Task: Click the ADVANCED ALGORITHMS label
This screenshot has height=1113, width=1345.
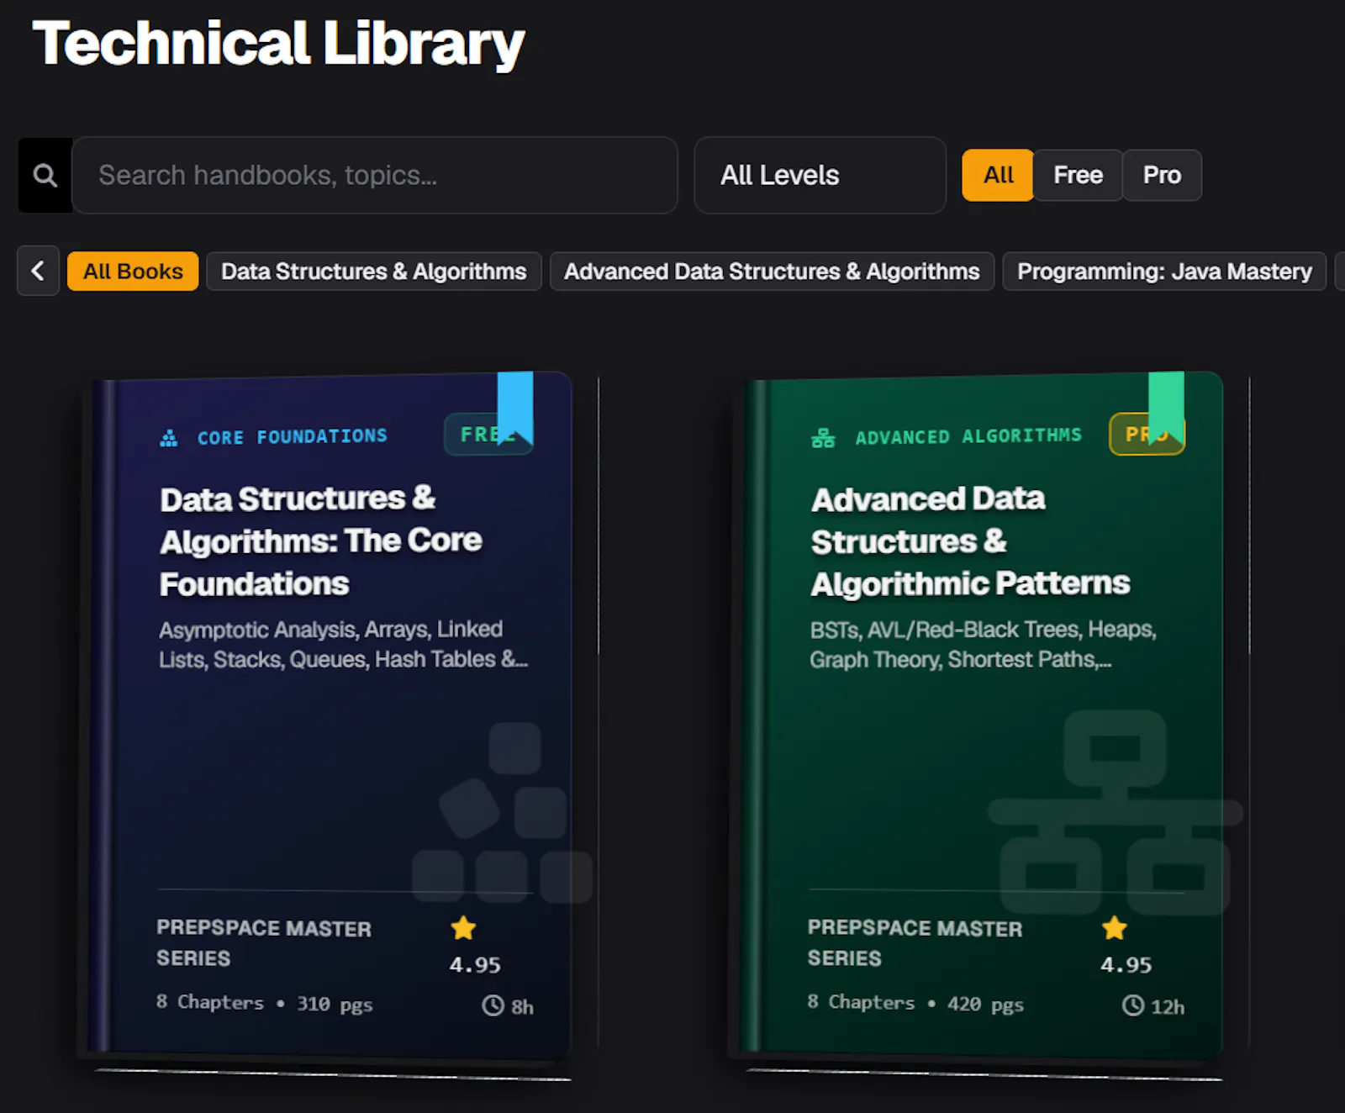Action: [968, 436]
